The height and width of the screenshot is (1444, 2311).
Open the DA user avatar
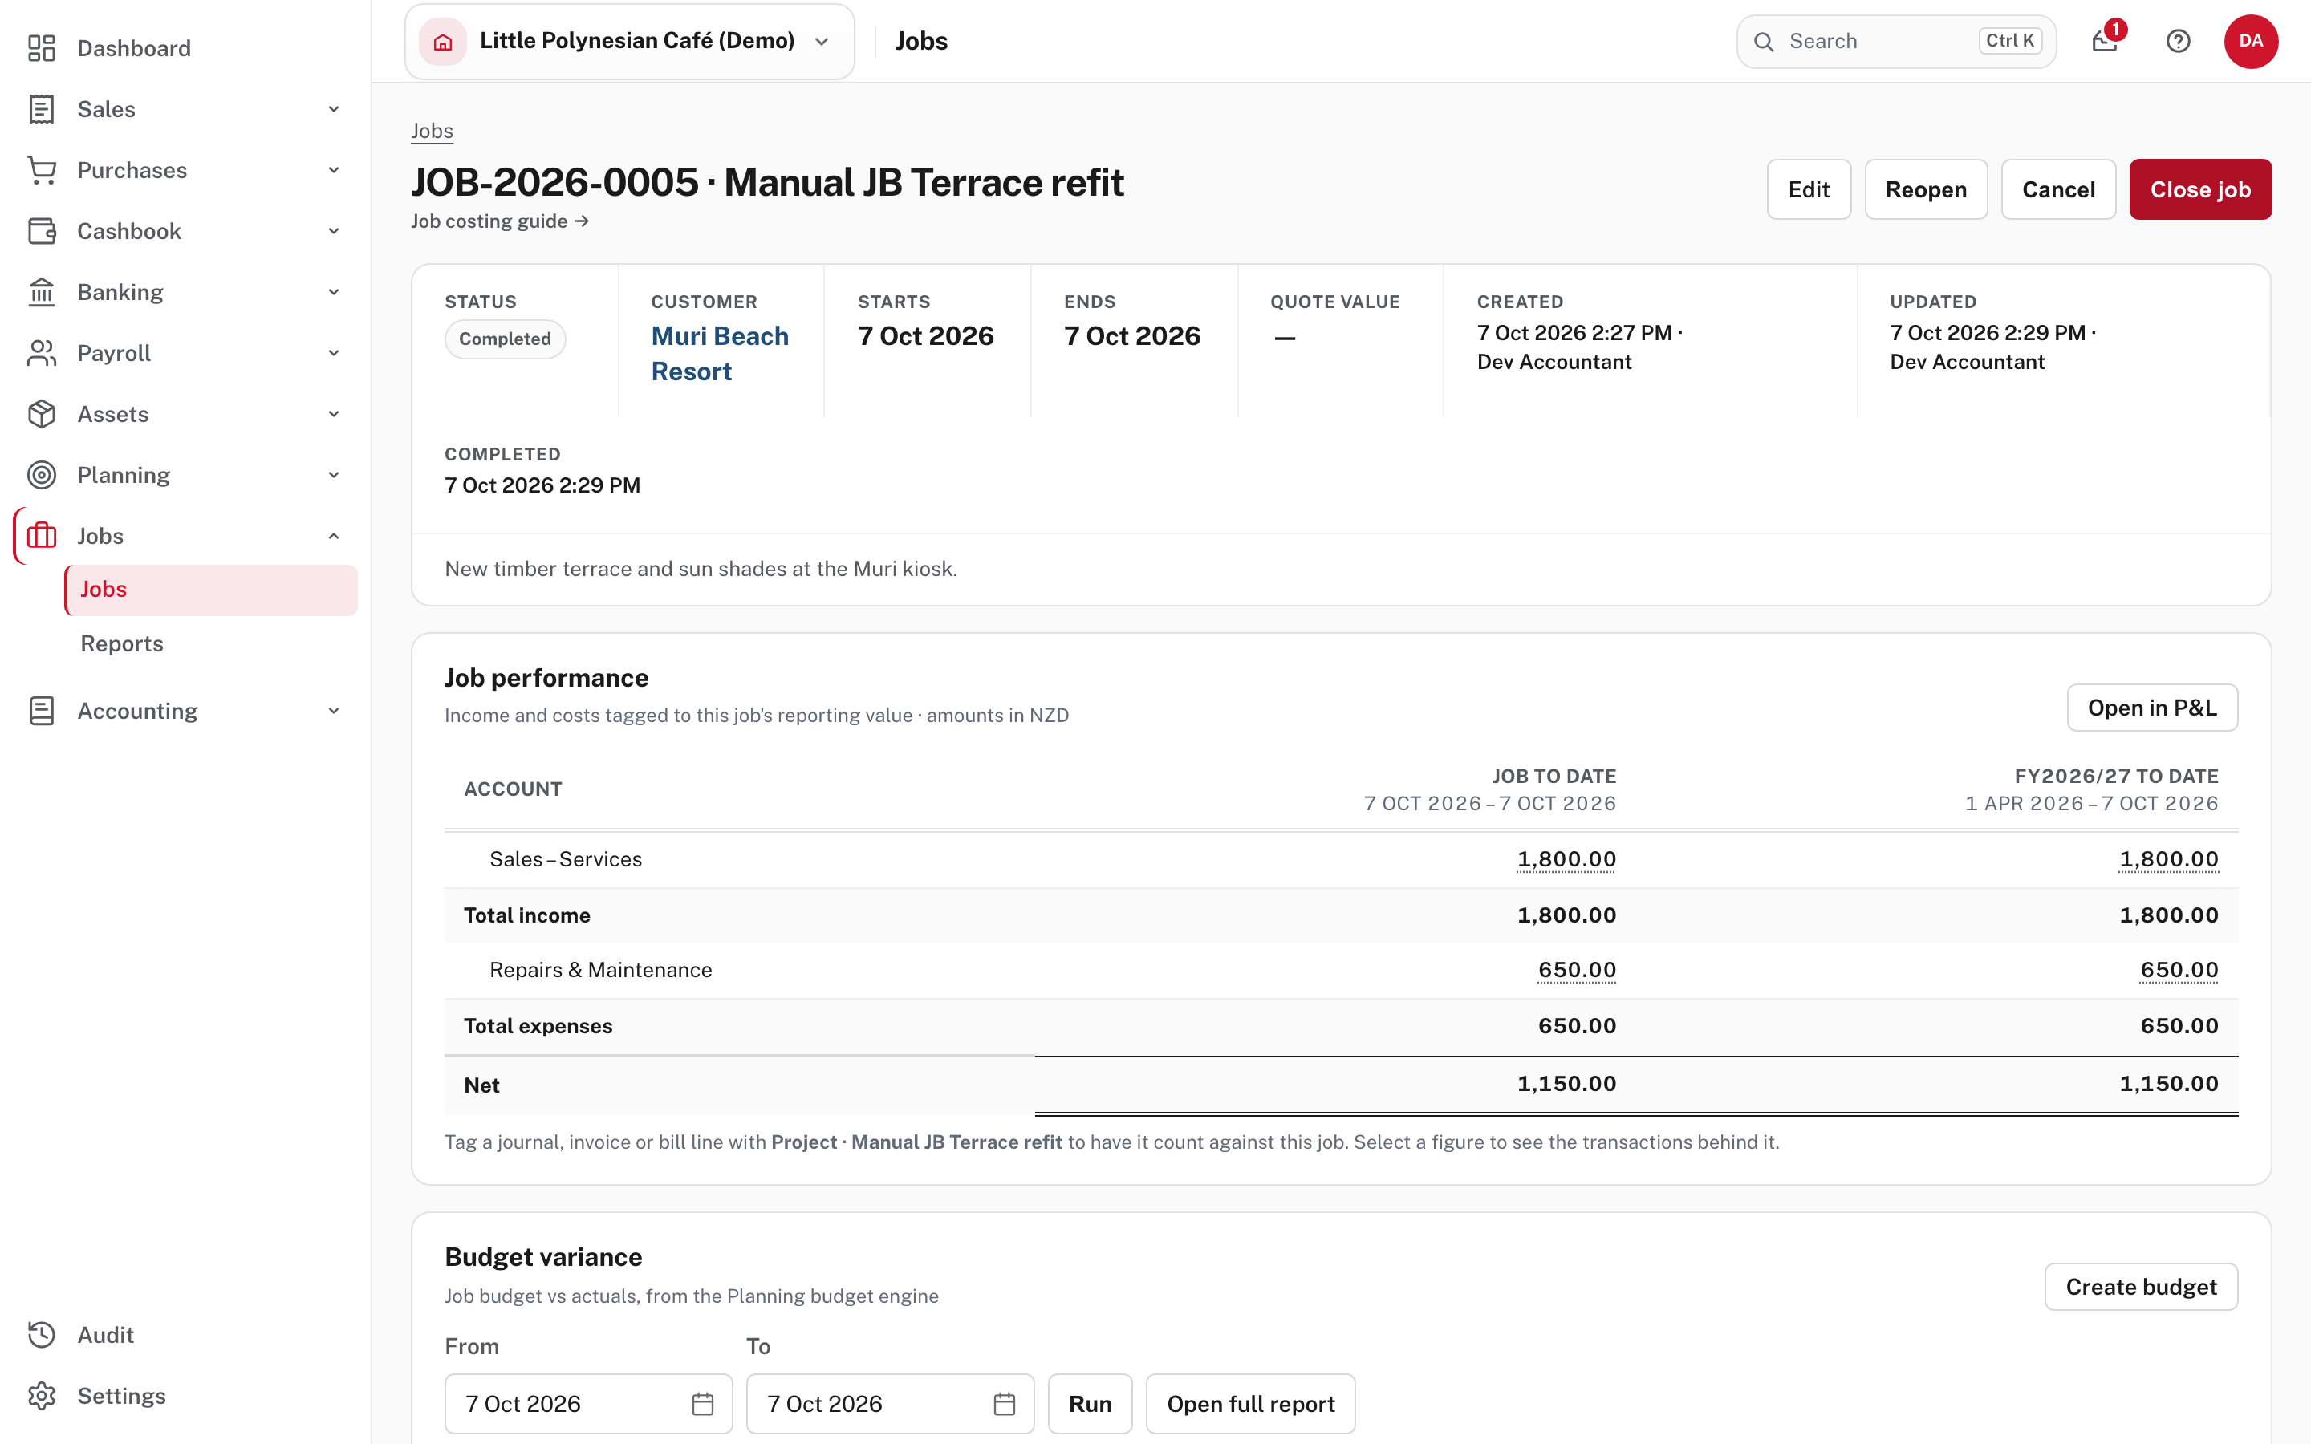2251,41
